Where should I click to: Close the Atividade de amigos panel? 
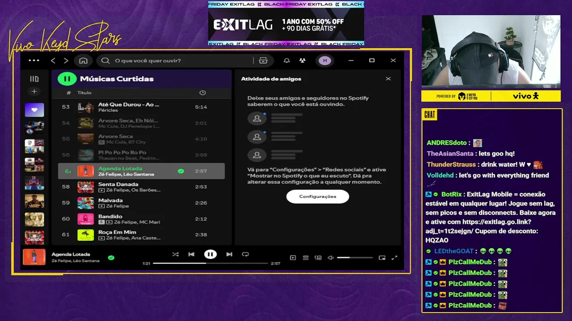[x=388, y=79]
